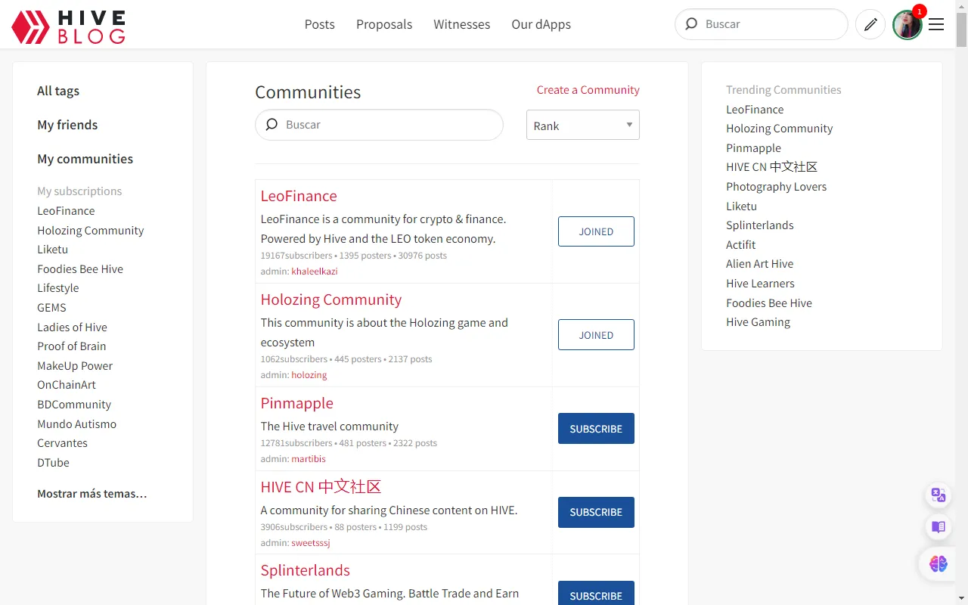Image resolution: width=968 pixels, height=605 pixels.
Task: Open Pinmapple in Trending Communities
Action: tap(754, 148)
